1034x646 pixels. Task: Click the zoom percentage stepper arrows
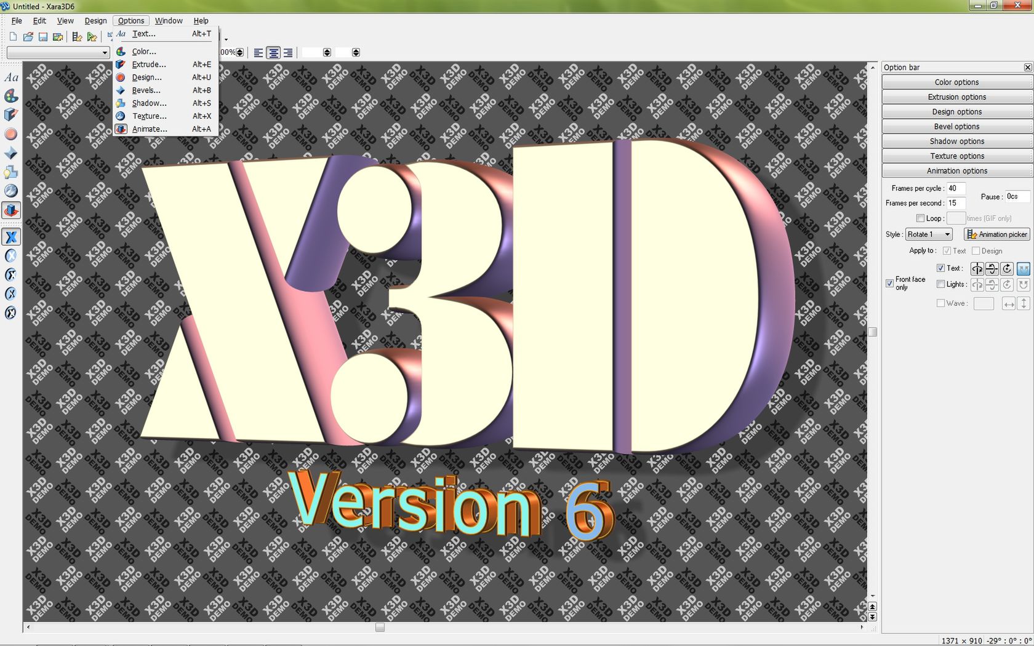pos(240,53)
